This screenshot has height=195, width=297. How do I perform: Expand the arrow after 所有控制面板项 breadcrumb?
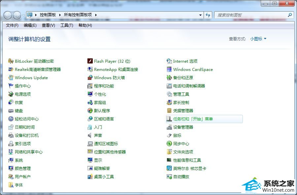[x=96, y=15]
